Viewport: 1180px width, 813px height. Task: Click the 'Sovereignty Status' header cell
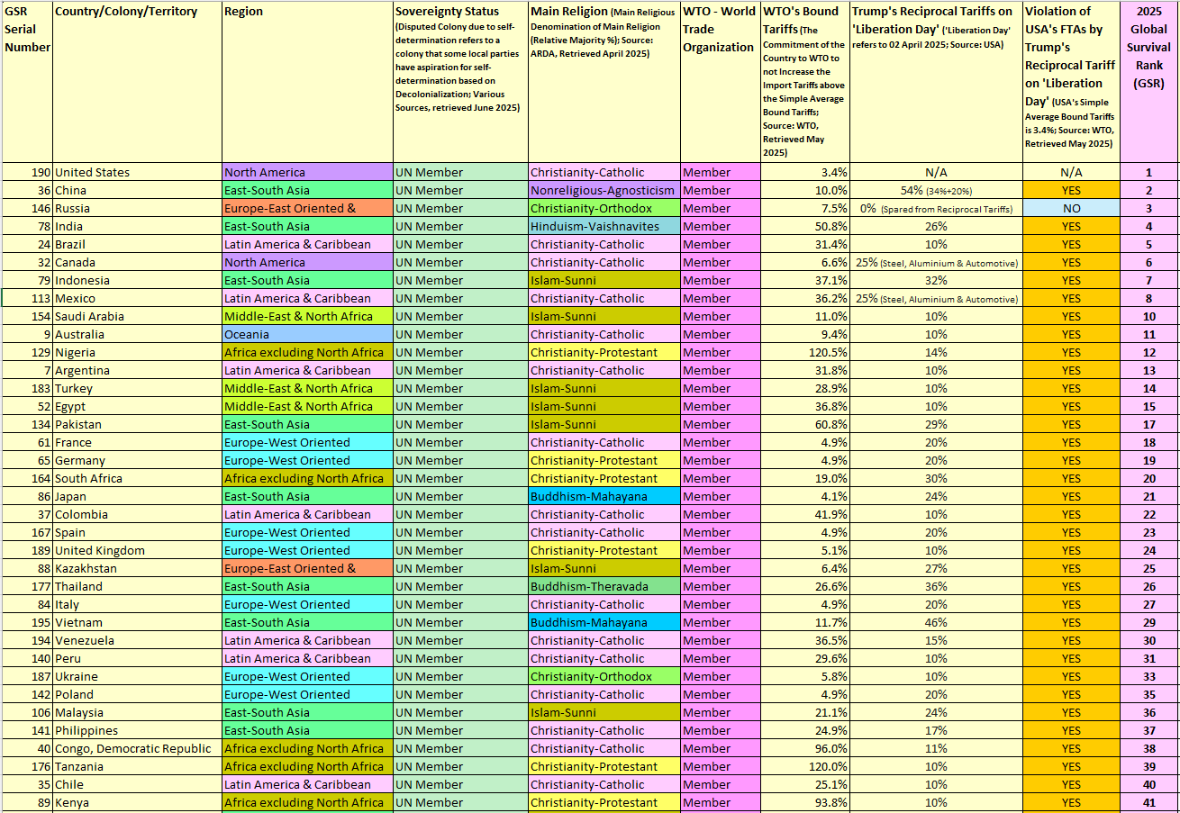click(x=460, y=83)
